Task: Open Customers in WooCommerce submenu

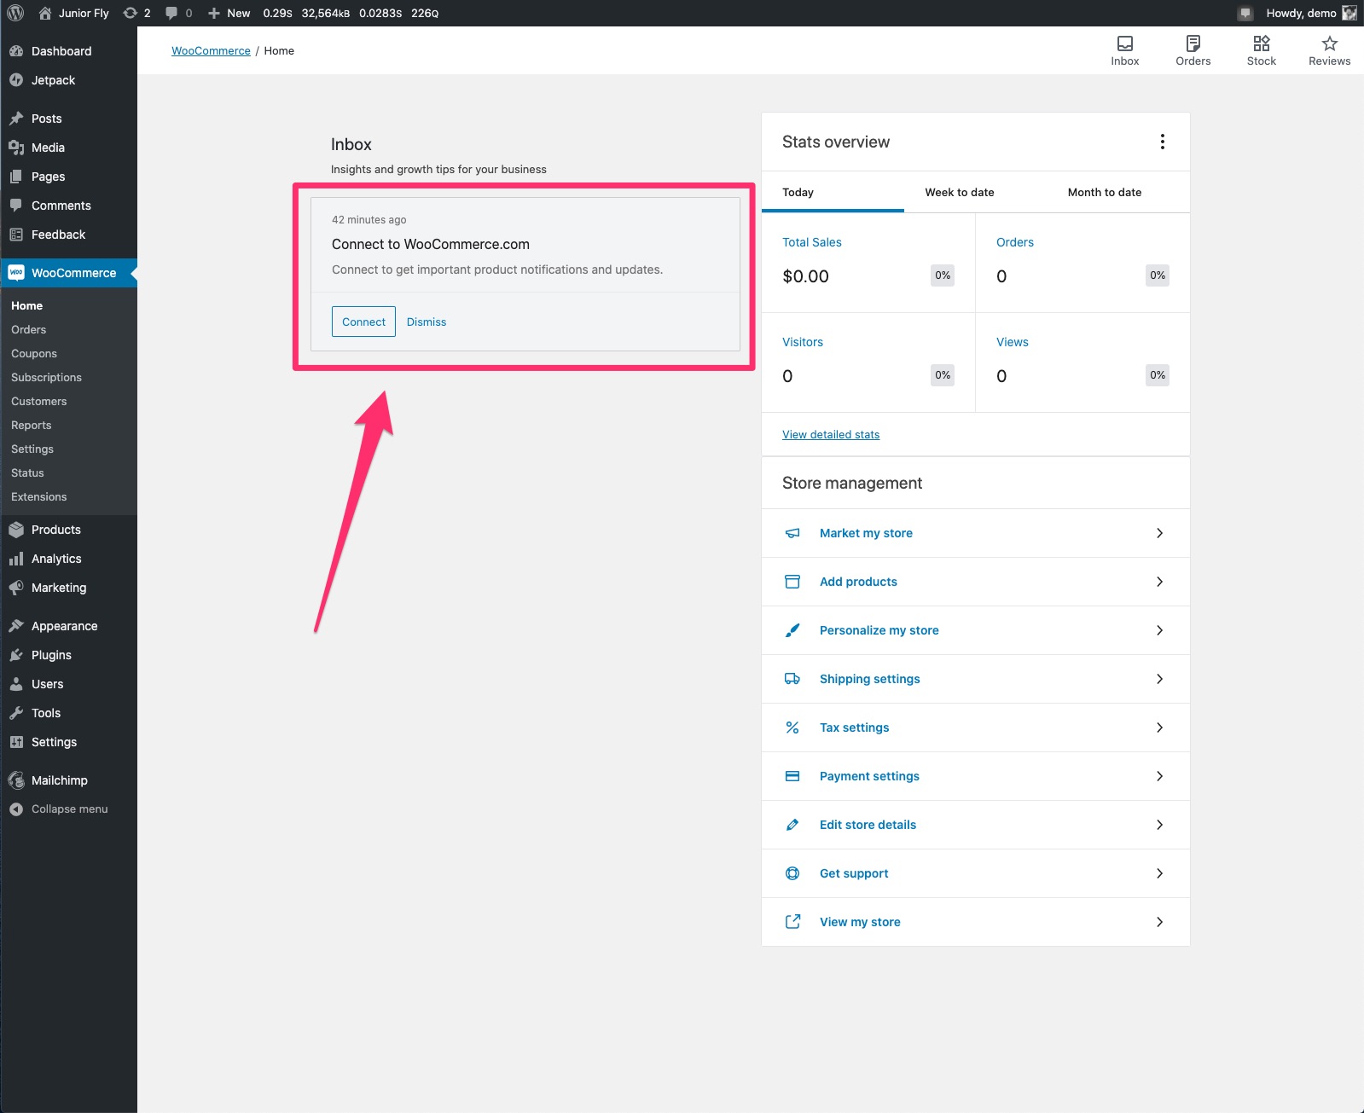Action: (39, 402)
